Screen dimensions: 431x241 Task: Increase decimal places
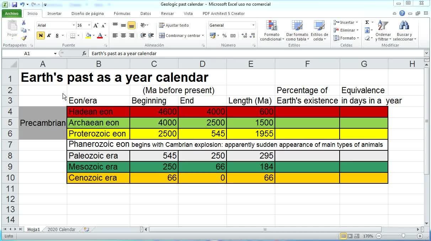[x=244, y=36]
